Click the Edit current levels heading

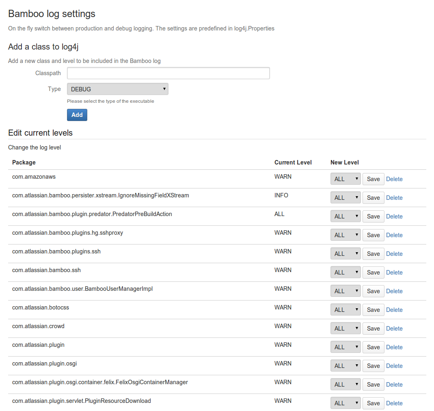41,133
